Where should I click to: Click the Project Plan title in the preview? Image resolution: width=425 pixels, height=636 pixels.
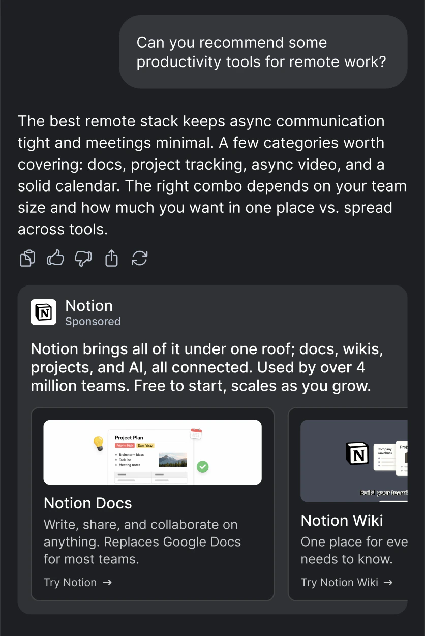[129, 438]
